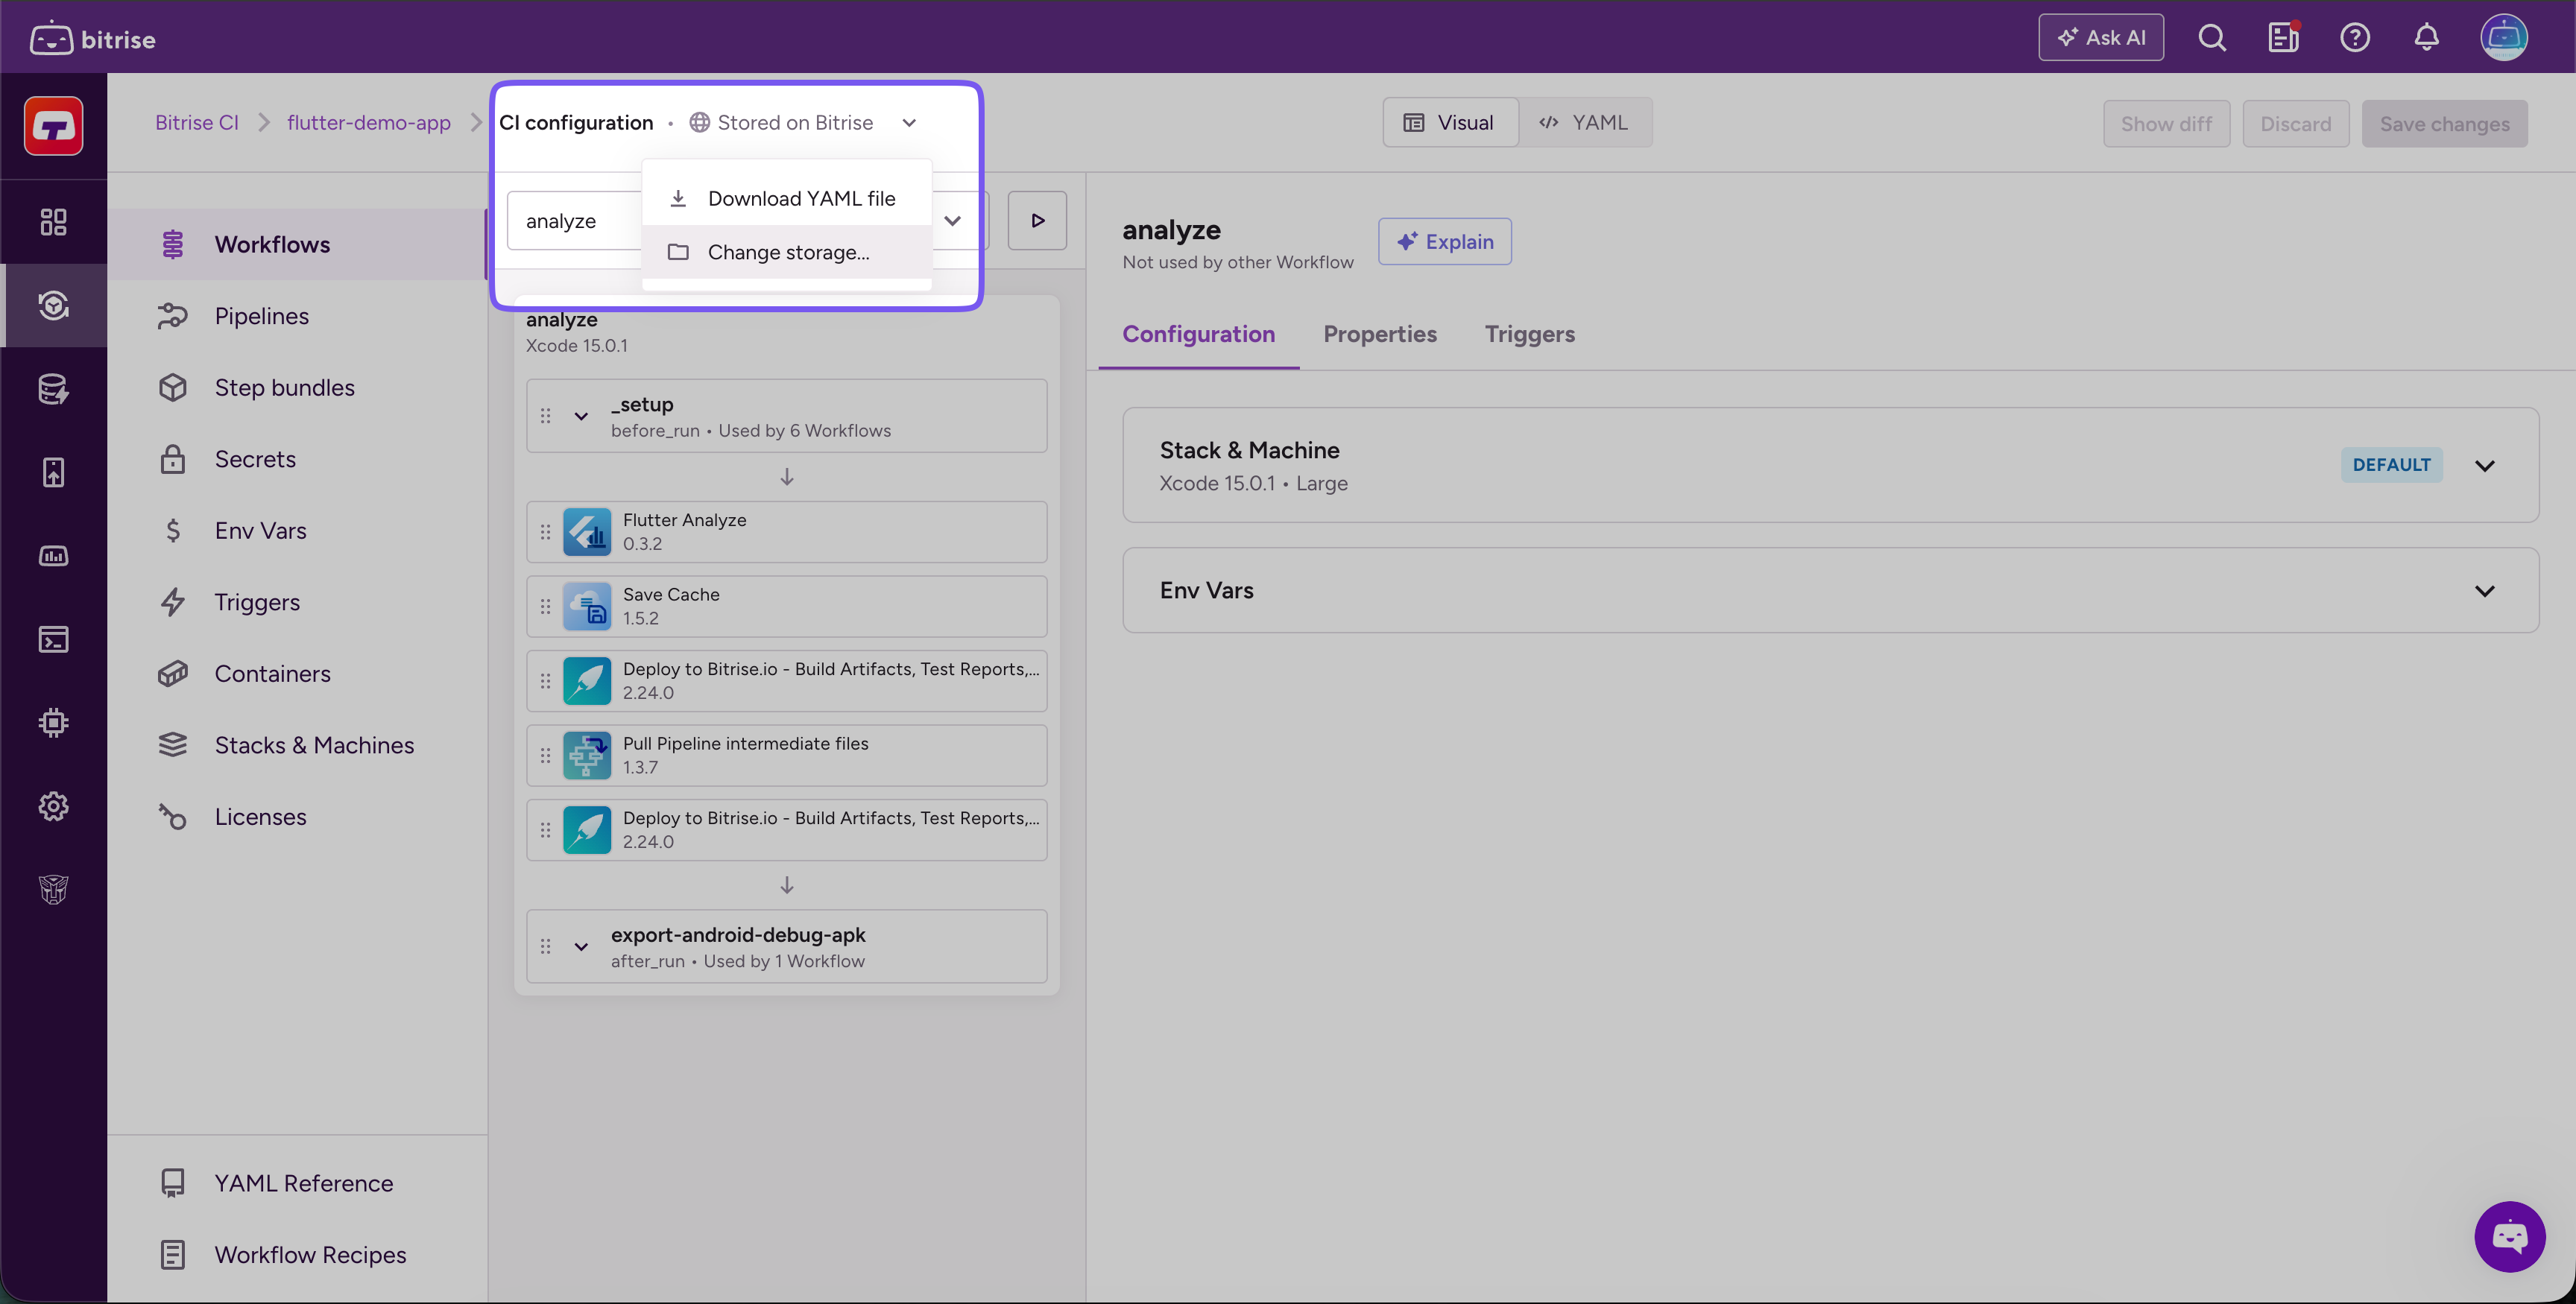Click the Discard button
The height and width of the screenshot is (1304, 2576).
(x=2296, y=124)
